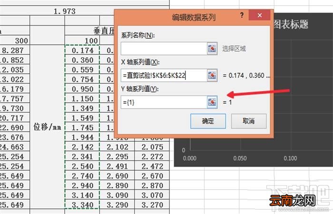Select cell with value 2.870

152,185
